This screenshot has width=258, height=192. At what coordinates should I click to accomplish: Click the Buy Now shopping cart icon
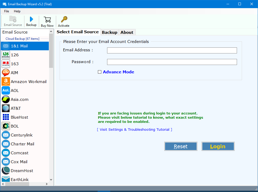tap(47, 20)
